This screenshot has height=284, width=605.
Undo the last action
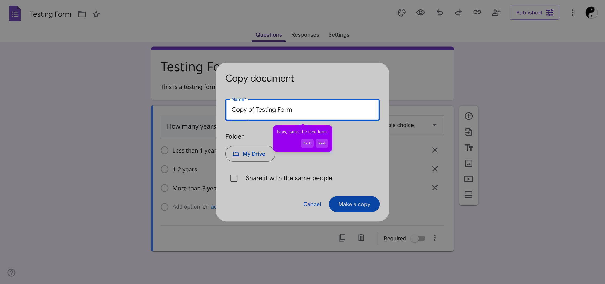click(x=439, y=12)
